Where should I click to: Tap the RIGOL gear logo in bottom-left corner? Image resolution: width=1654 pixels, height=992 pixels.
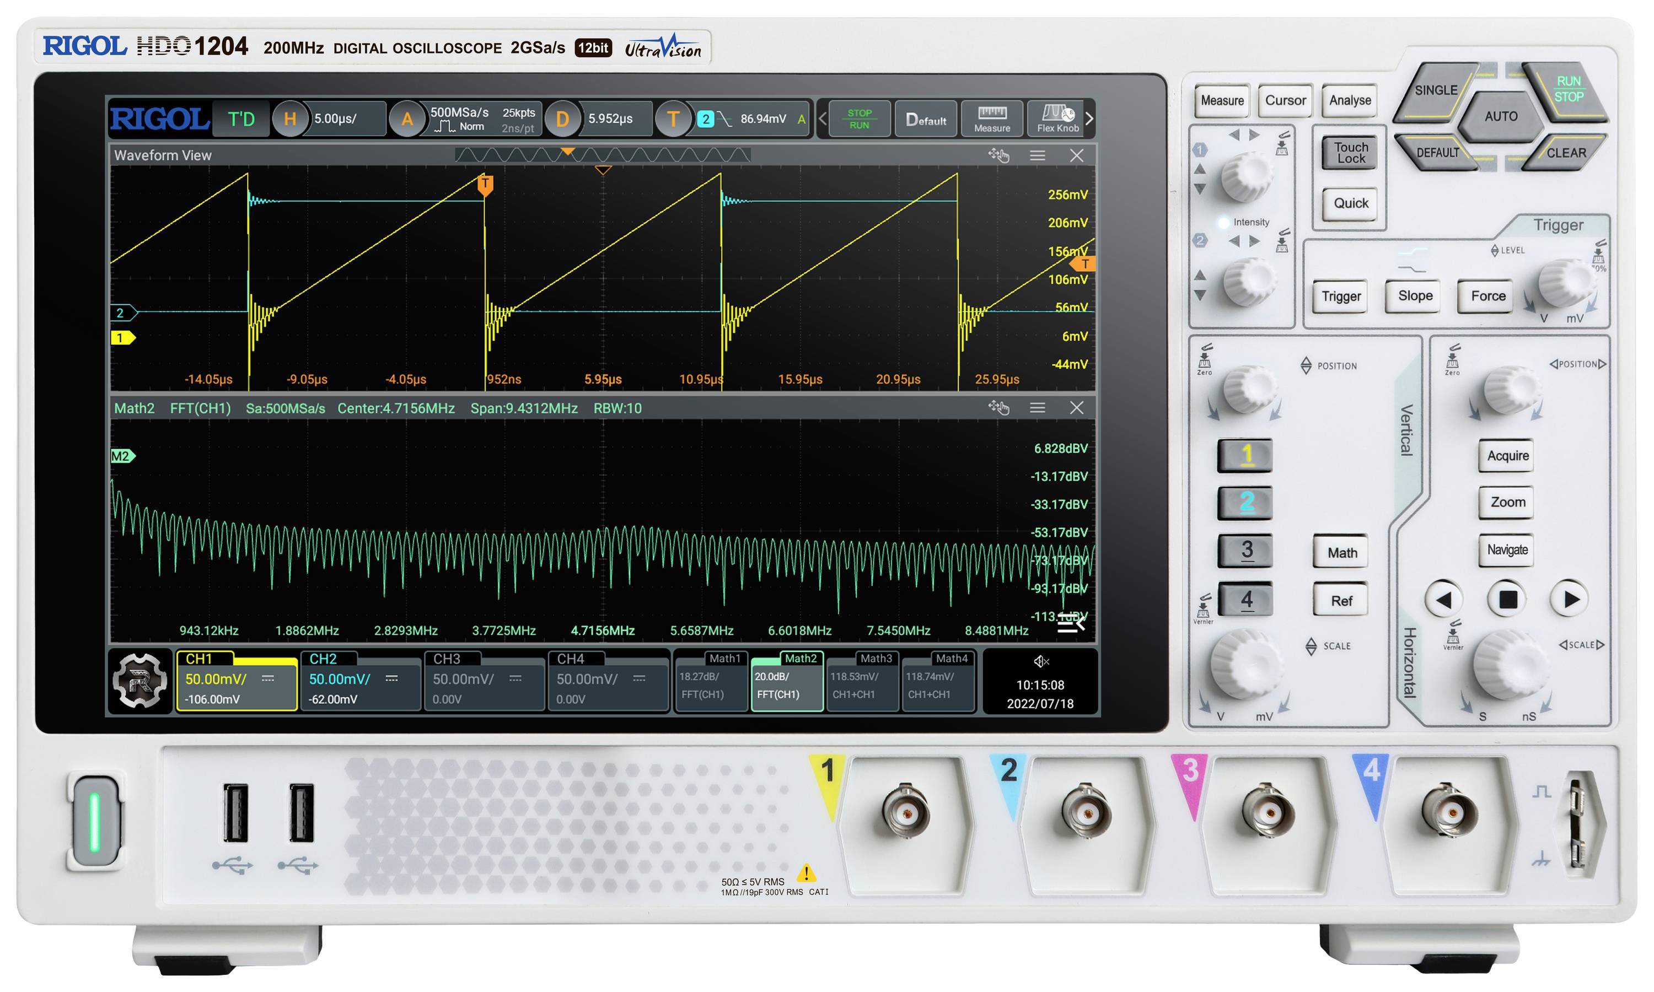(141, 681)
